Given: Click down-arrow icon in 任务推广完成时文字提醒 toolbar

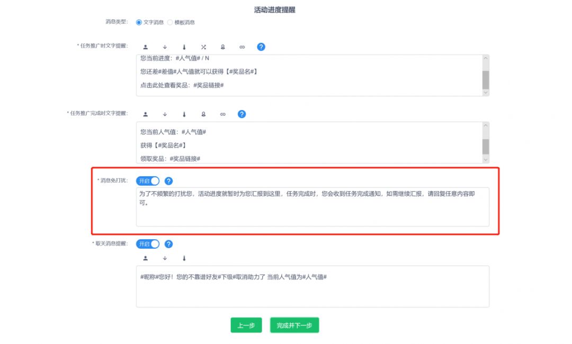Looking at the screenshot, I should [165, 114].
